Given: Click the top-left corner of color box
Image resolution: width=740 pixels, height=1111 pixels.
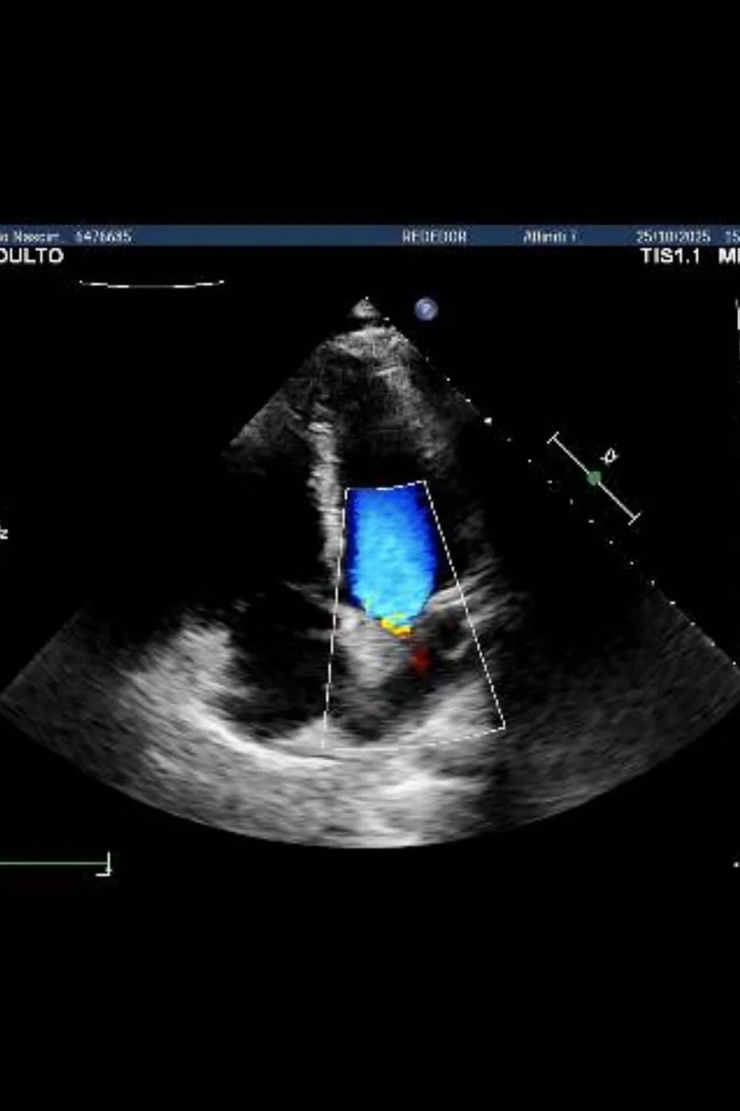Looking at the screenshot, I should pyautogui.click(x=347, y=490).
